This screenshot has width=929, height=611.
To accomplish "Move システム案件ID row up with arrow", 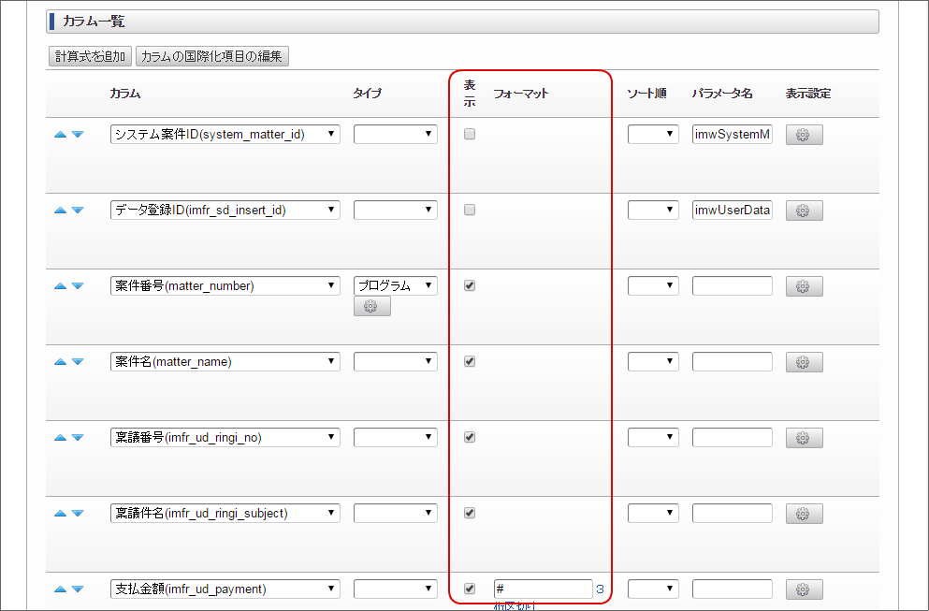I will pyautogui.click(x=60, y=135).
